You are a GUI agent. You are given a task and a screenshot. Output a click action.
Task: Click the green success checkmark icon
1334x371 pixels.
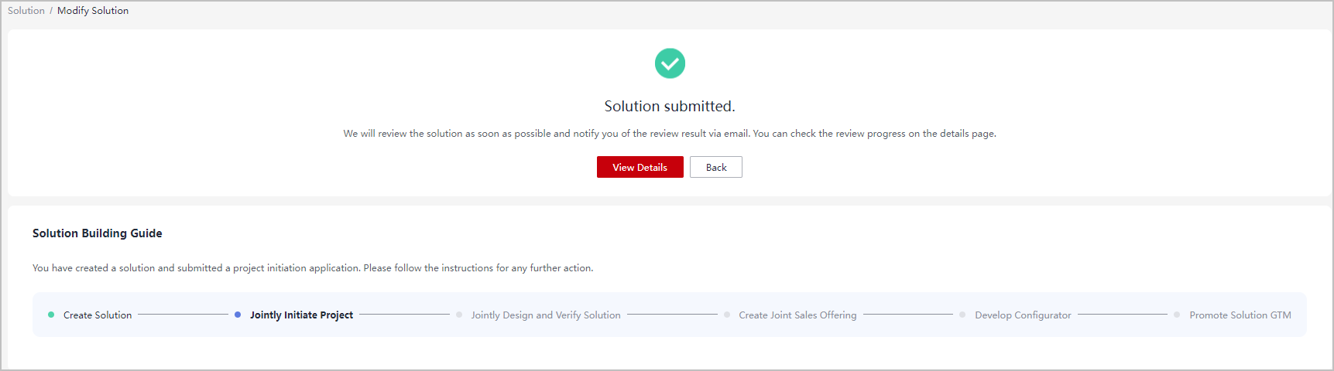(x=670, y=63)
